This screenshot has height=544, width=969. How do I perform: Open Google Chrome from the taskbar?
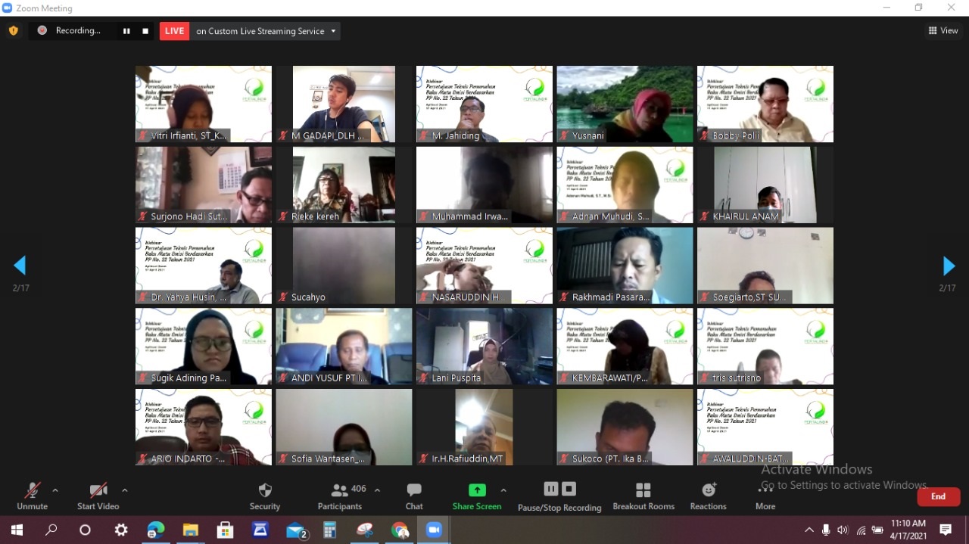399,530
